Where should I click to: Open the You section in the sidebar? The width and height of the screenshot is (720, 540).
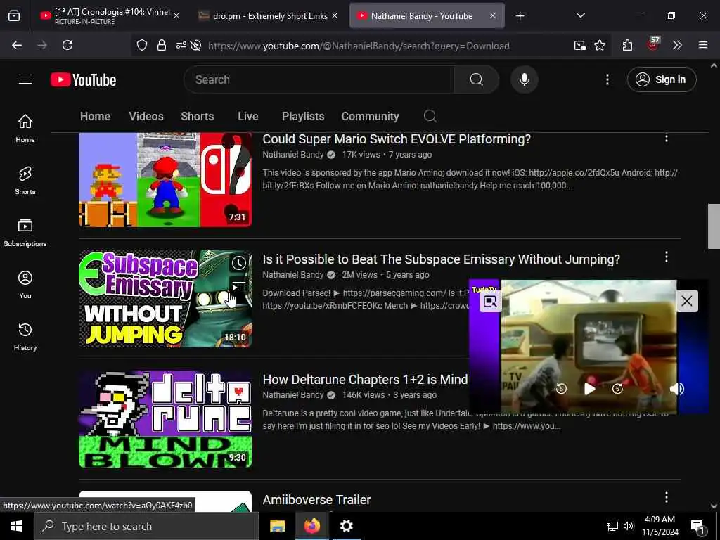tap(25, 284)
